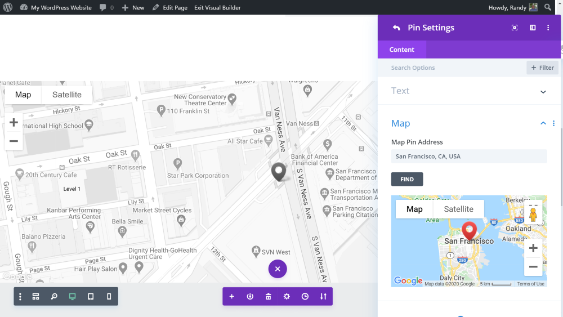
Task: Open Howdy, Randy account menu
Action: point(513,7)
